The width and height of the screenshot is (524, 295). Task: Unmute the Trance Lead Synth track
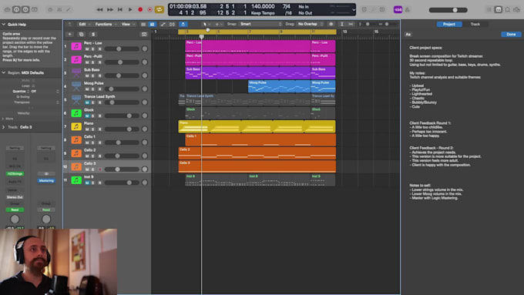coord(87,102)
